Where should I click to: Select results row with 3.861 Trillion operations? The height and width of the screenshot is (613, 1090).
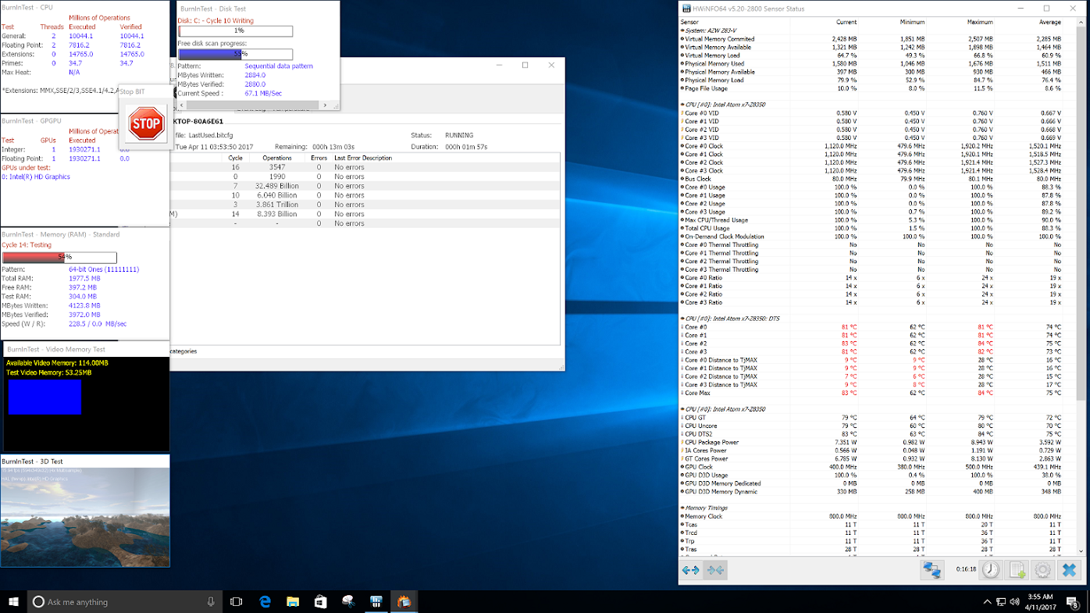[x=365, y=205]
